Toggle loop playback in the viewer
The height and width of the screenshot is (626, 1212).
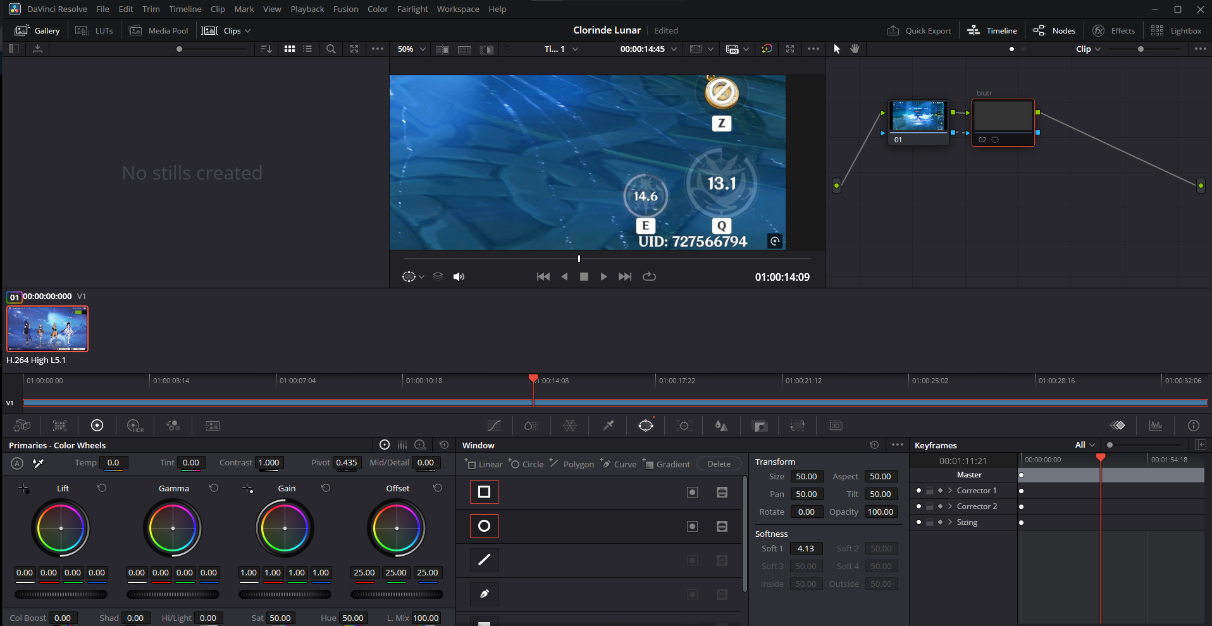click(649, 276)
